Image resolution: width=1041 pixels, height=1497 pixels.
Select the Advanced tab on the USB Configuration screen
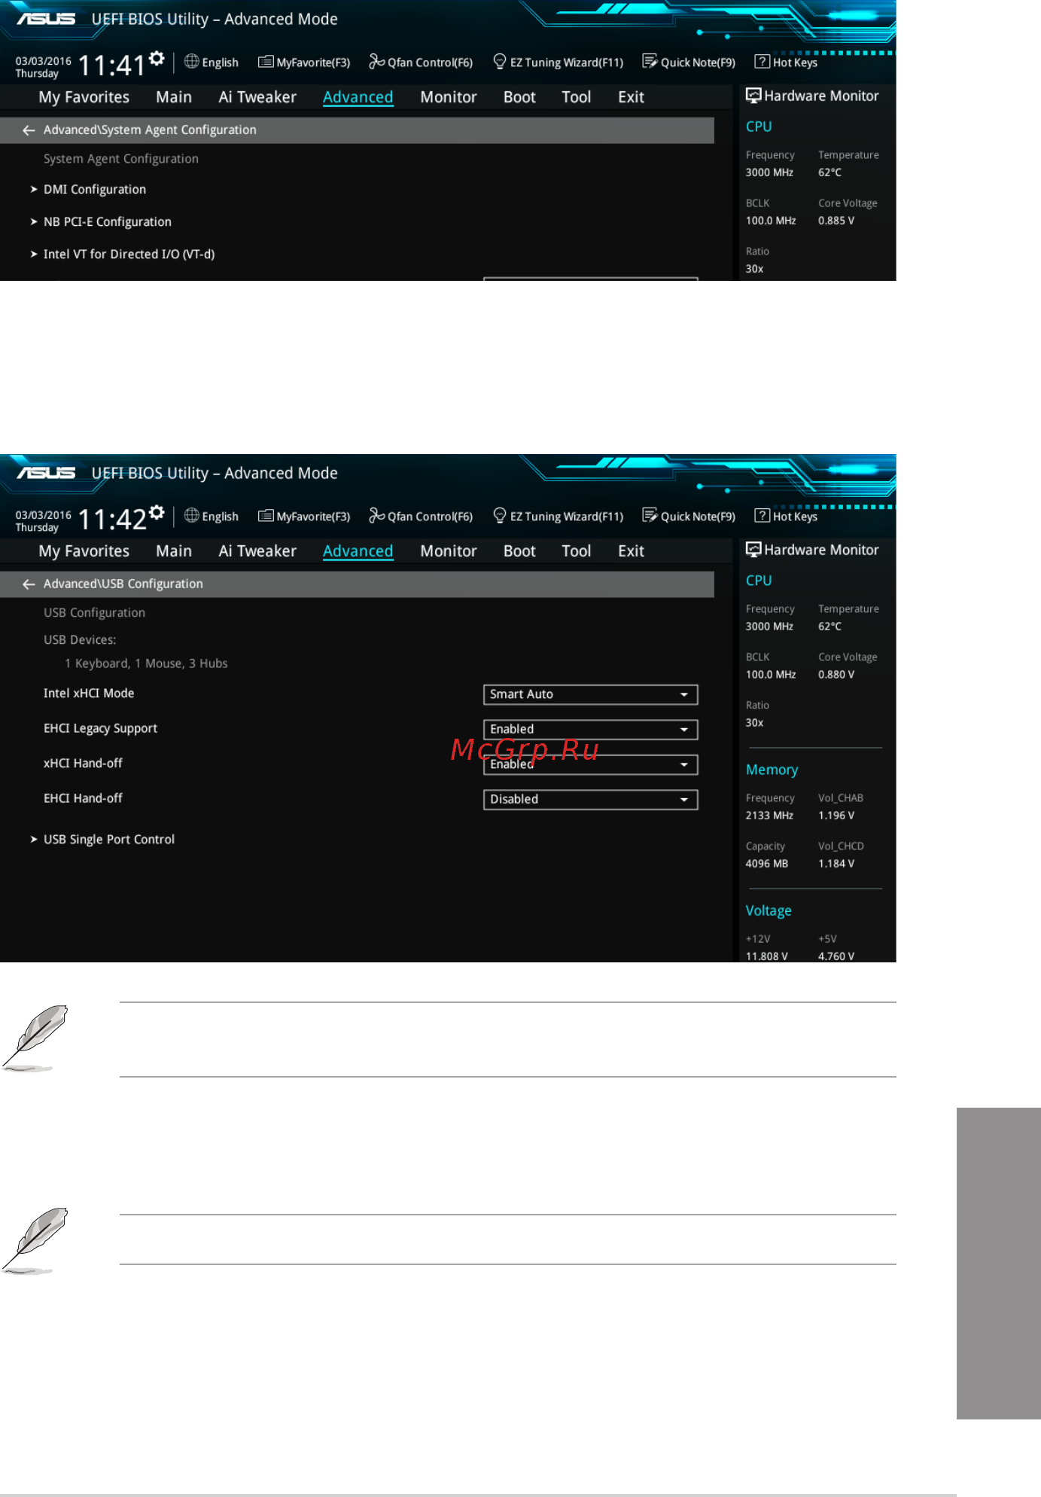point(358,551)
